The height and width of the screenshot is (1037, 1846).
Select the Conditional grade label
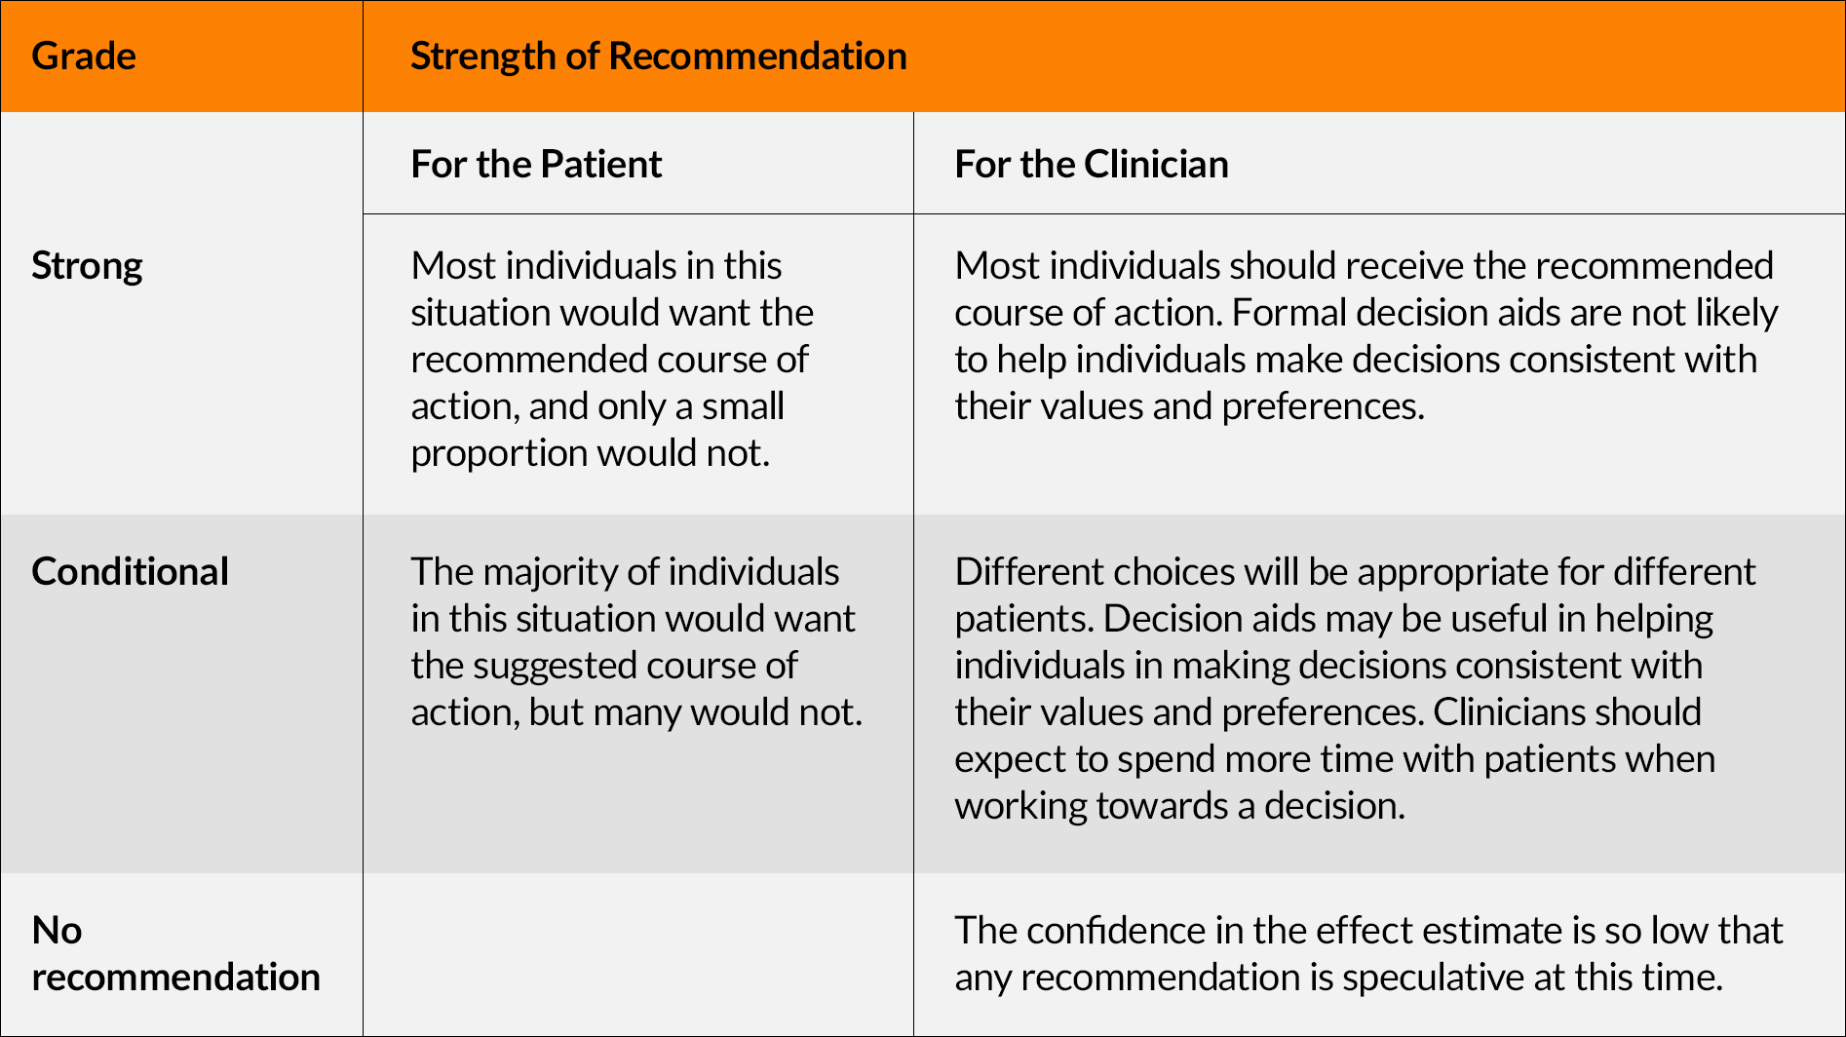(130, 571)
